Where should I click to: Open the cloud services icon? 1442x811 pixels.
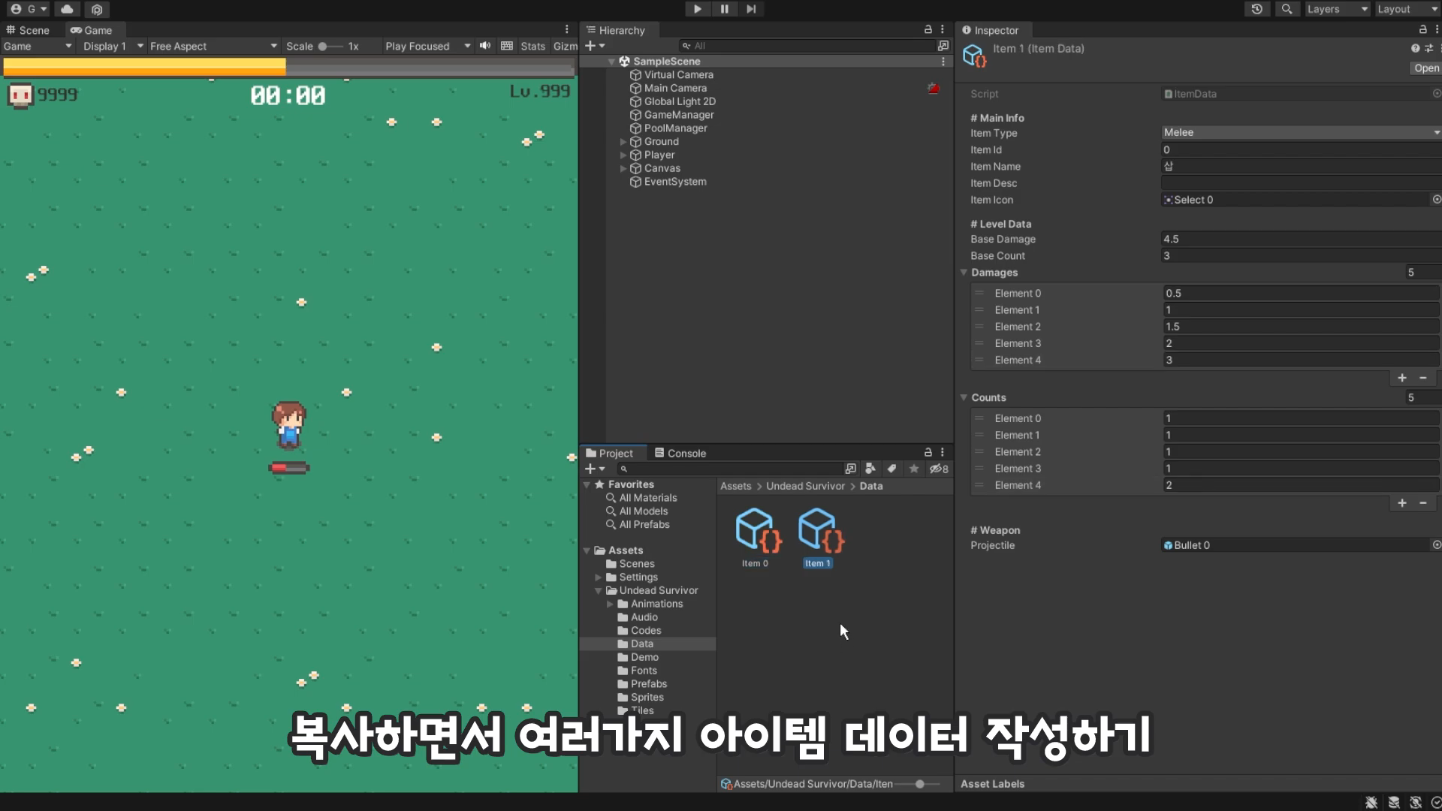(67, 9)
